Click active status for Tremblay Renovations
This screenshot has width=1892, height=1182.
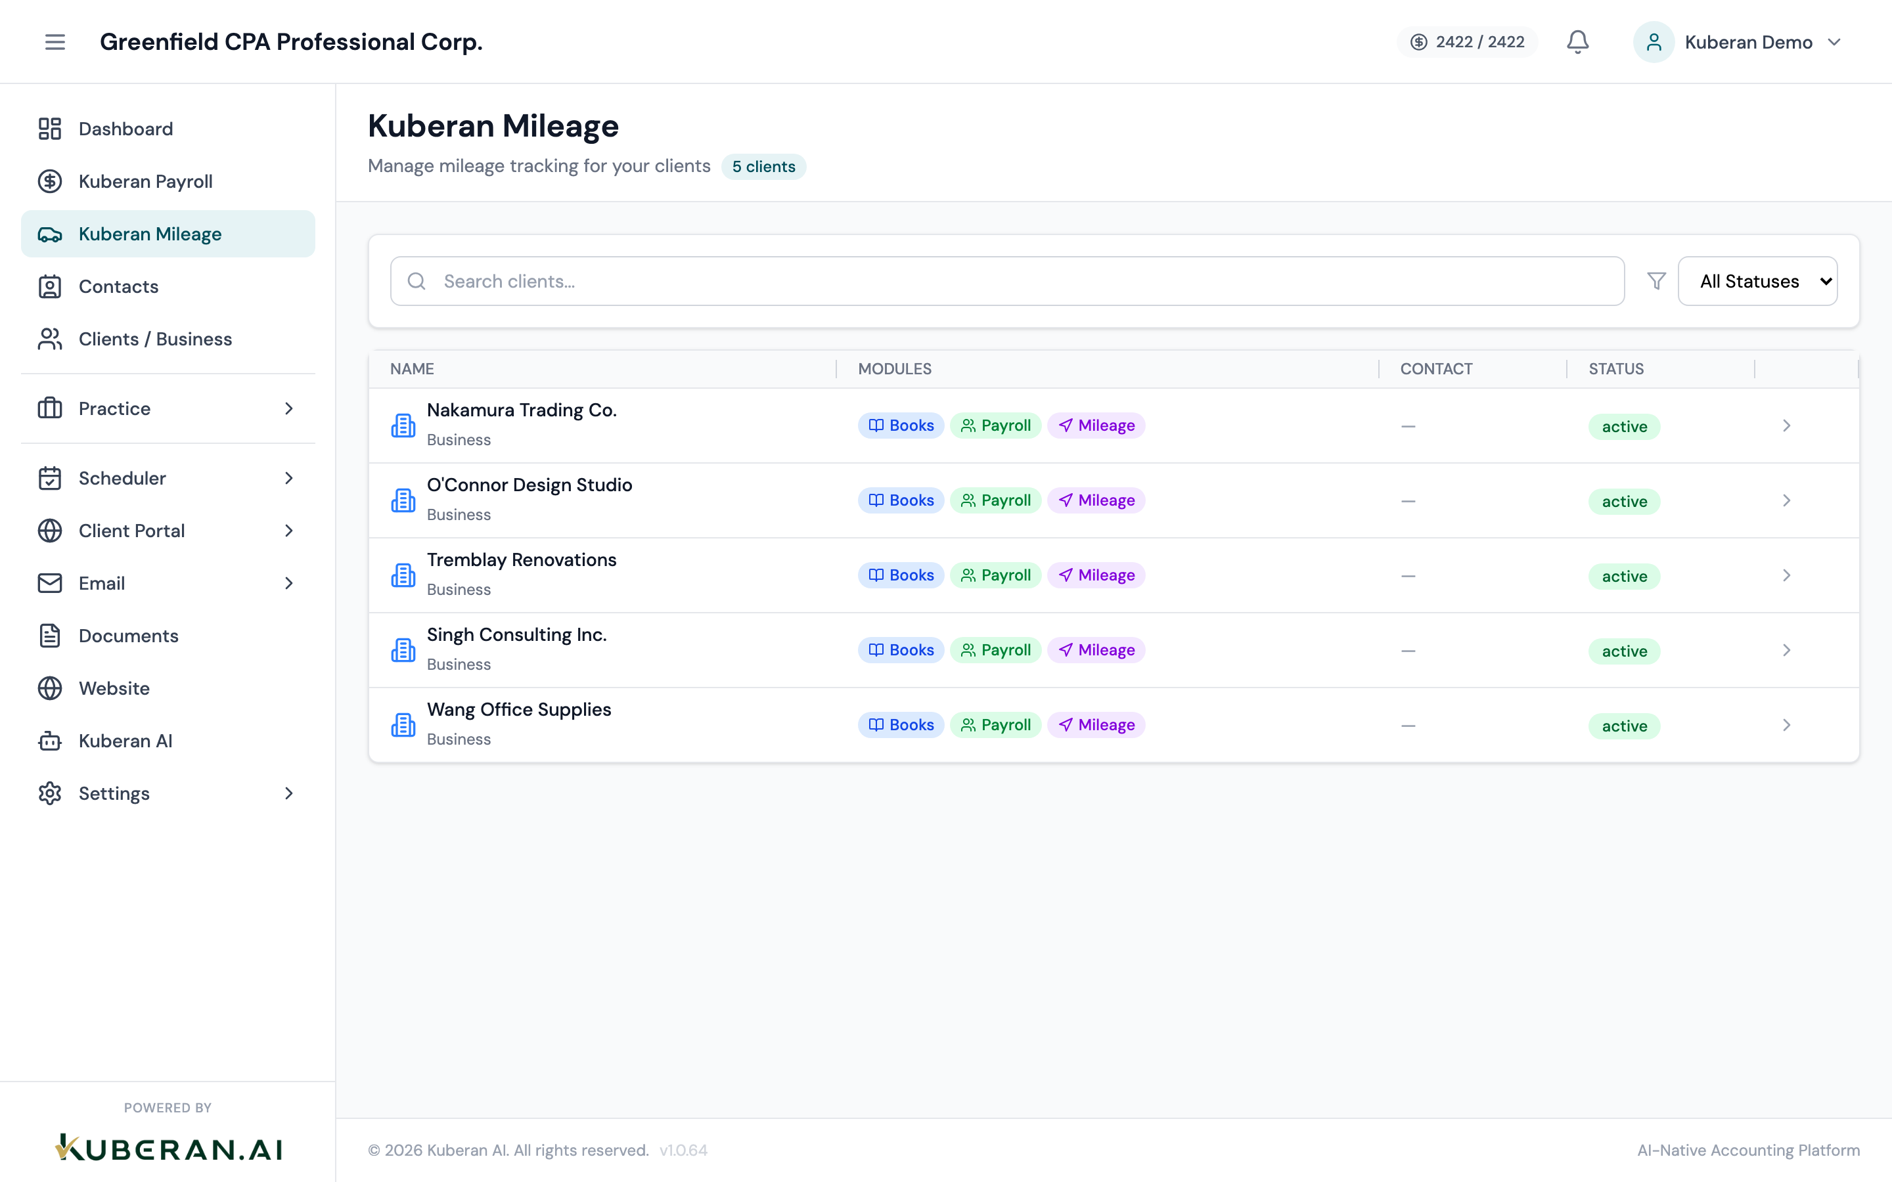tap(1624, 576)
